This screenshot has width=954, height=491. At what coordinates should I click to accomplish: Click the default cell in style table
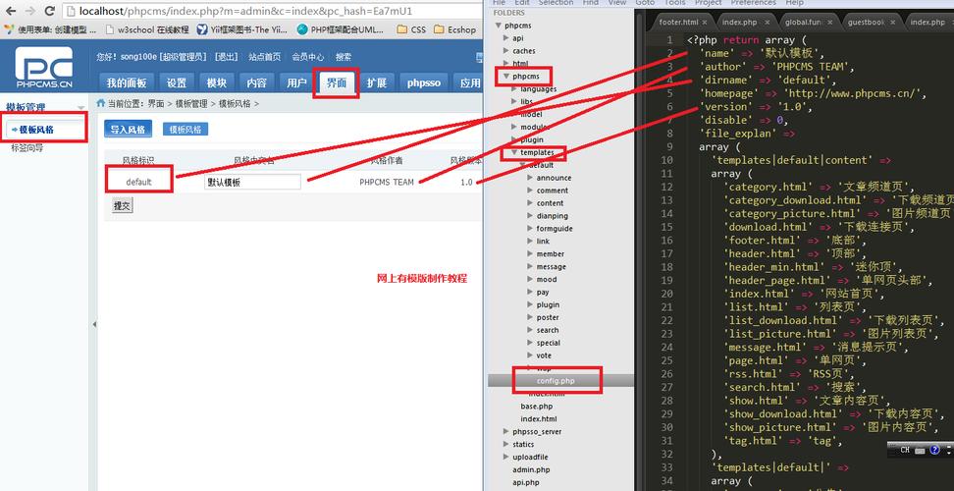(x=138, y=182)
